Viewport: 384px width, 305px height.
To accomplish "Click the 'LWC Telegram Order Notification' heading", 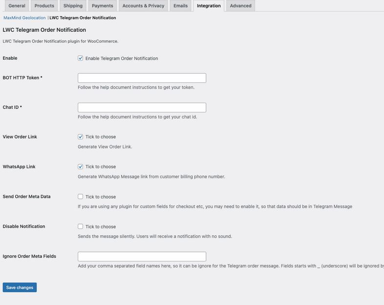I will pyautogui.click(x=44, y=30).
